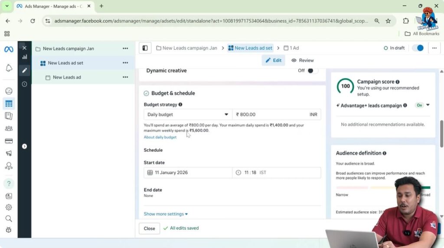The image size is (444, 248).
Task: Click the Budget strategy info icon
Action: pyautogui.click(x=180, y=104)
